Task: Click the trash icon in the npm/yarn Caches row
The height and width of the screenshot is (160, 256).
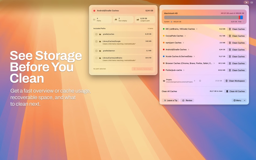Action: [230, 43]
